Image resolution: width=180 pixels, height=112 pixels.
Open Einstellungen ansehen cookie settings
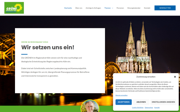[163, 102]
